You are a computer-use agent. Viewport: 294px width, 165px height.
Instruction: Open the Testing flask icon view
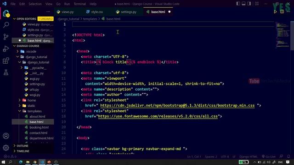coord(6,72)
